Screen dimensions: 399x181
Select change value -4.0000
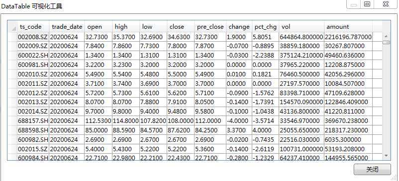click(239, 121)
